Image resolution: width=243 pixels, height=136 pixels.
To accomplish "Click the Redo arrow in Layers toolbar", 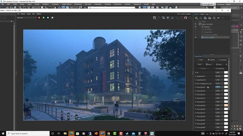I will (x=223, y=18).
